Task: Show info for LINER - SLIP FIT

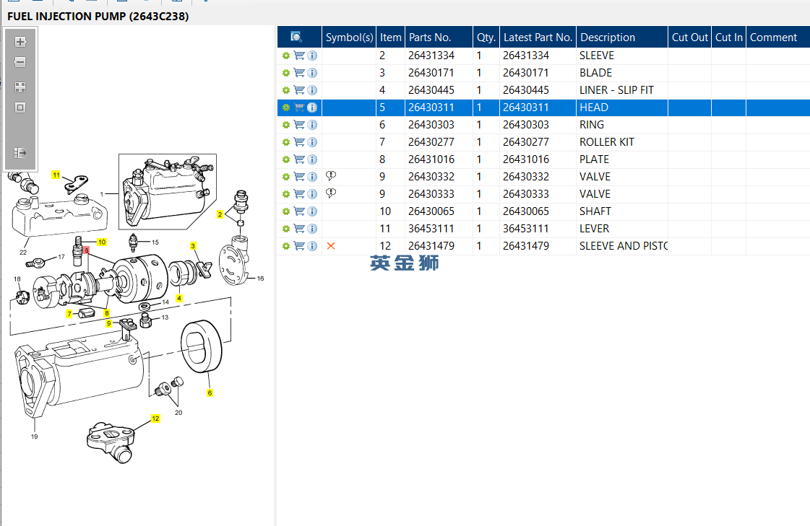Action: (x=312, y=90)
